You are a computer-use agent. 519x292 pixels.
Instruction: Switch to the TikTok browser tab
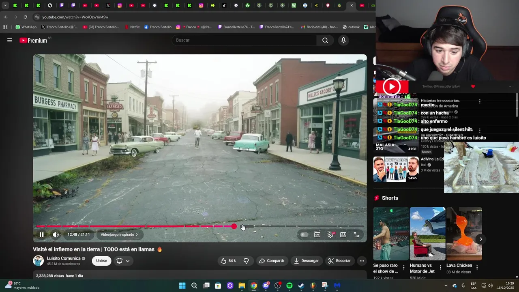pyautogui.click(x=224, y=5)
